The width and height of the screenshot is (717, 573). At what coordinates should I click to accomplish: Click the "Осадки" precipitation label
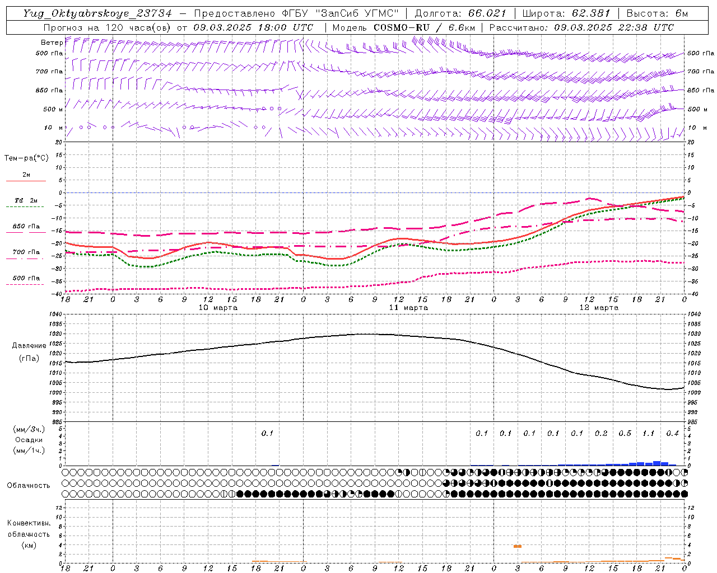coord(29,440)
